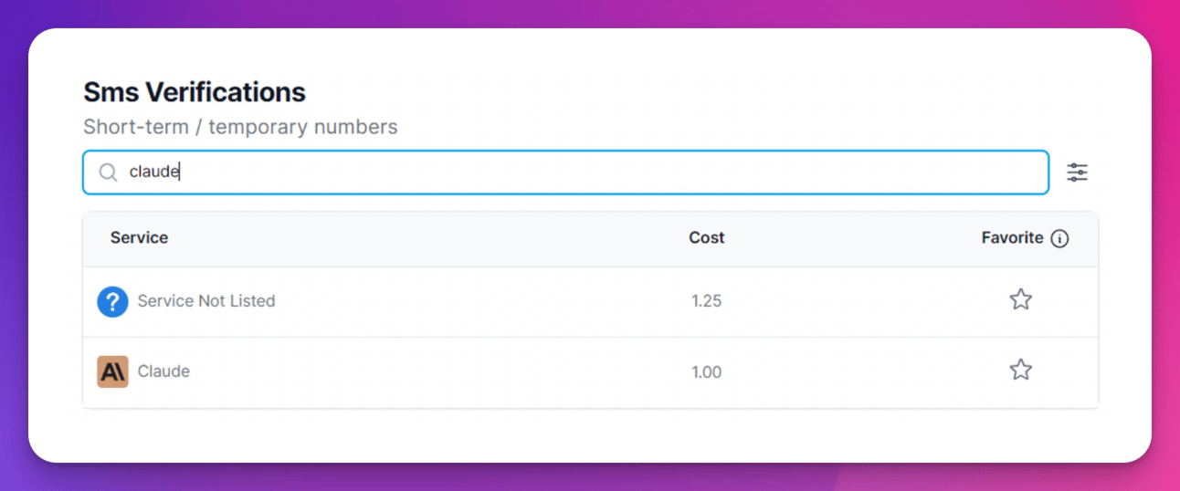Click the Claude logo icon
This screenshot has height=491, width=1180.
[112, 371]
